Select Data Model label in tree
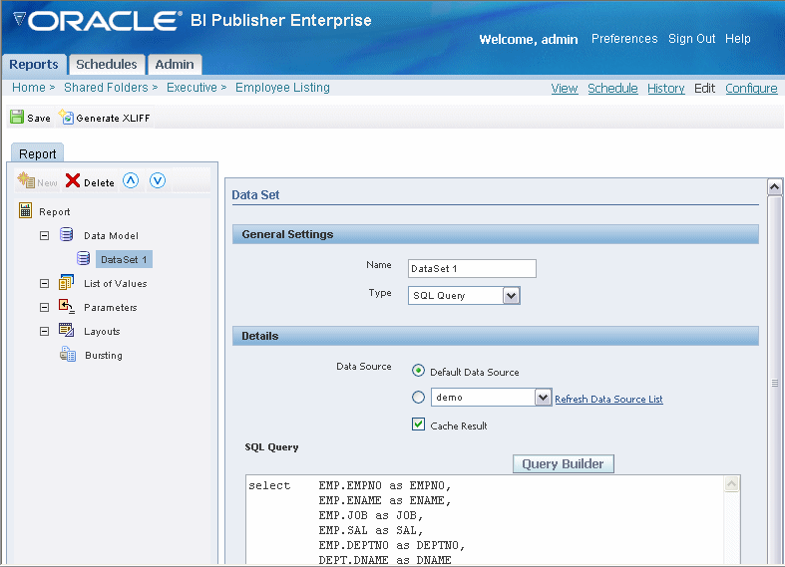The image size is (785, 567). click(x=111, y=235)
